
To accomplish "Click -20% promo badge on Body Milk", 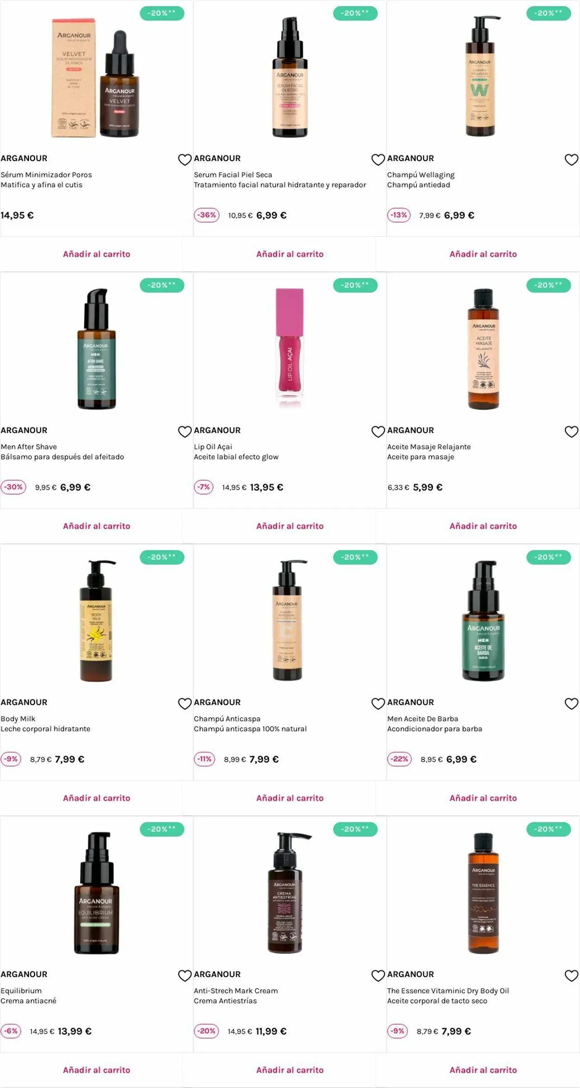I will (x=162, y=557).
